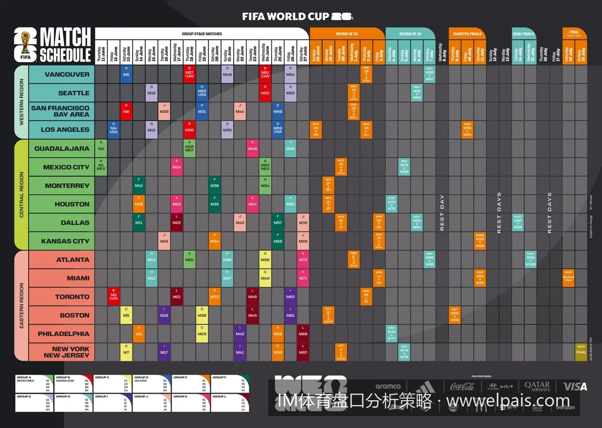Click the Guadalajara city row label
Screen dimensions: 602x428
click(x=62, y=149)
